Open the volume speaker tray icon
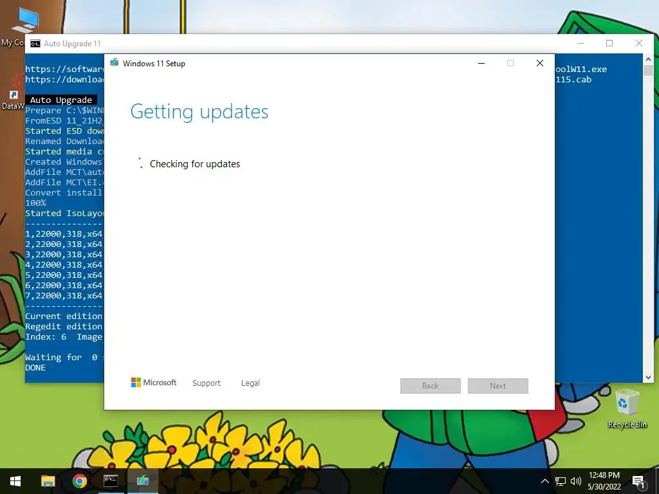Screen dimensions: 659x494 tap(576, 481)
